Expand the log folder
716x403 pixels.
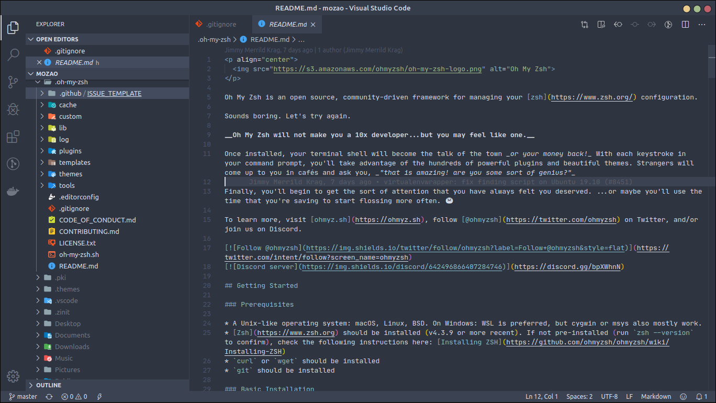click(107, 139)
